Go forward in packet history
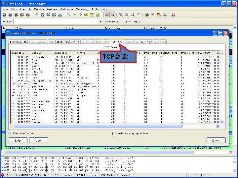Image resolution: width=238 pixels, height=178 pixels. (x=80, y=15)
